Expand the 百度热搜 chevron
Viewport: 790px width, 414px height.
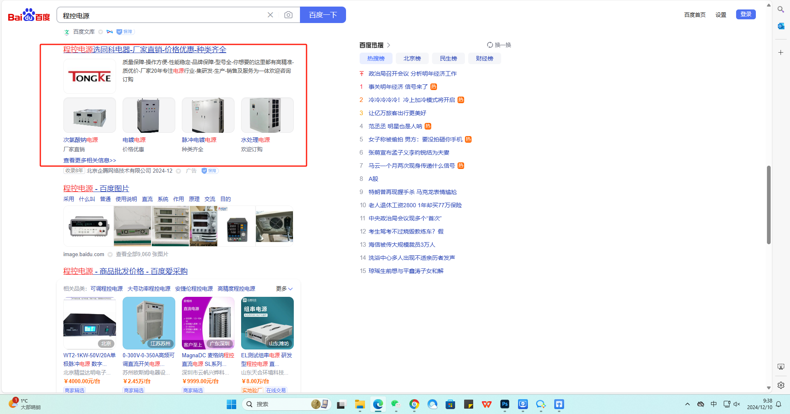pyautogui.click(x=389, y=45)
